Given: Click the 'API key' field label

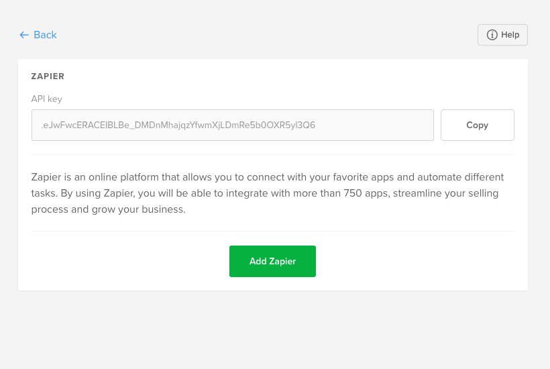Looking at the screenshot, I should [47, 99].
